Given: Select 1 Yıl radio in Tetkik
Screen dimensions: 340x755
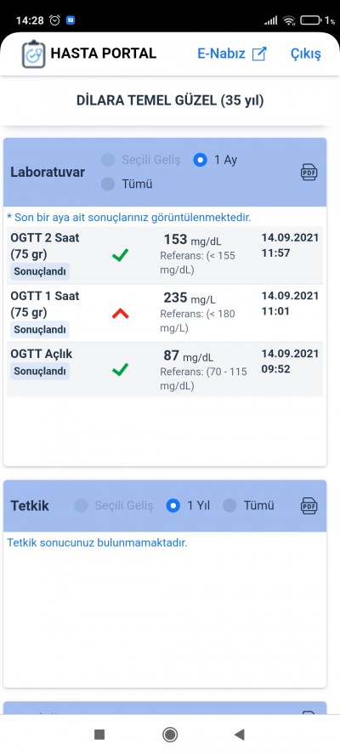Looking at the screenshot, I should [x=173, y=506].
